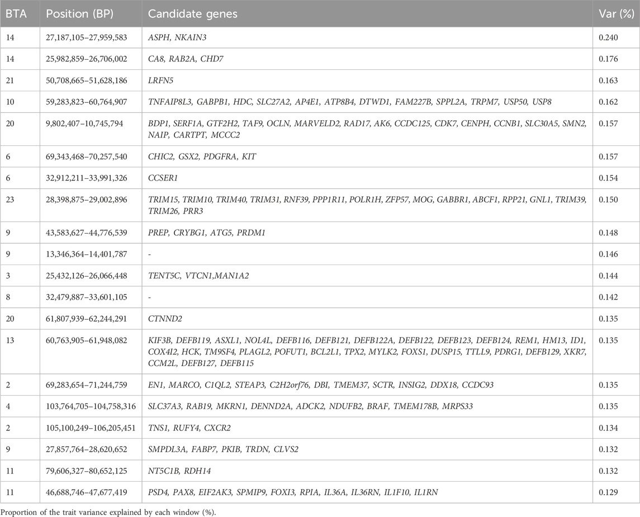Image resolution: width=640 pixels, height=517 pixels.
Task: Click BTA value 21
Action: click(10, 80)
